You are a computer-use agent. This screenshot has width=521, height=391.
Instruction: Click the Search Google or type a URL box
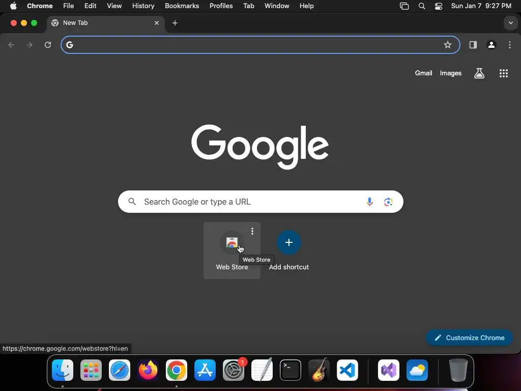click(260, 202)
